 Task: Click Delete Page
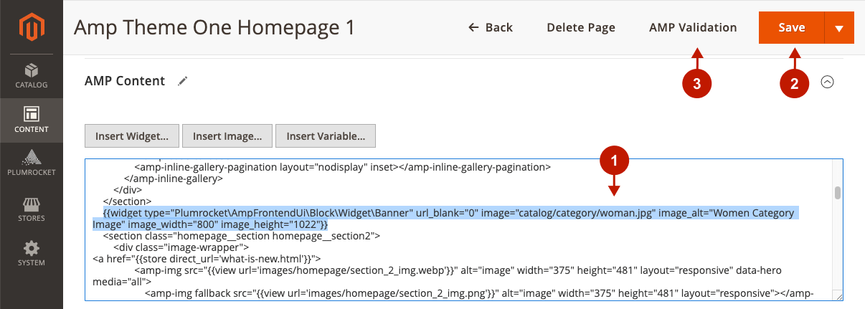click(x=581, y=28)
